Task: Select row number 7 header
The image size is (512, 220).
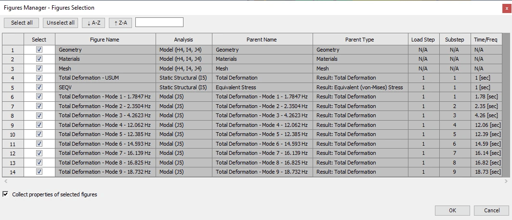Action: click(x=13, y=107)
